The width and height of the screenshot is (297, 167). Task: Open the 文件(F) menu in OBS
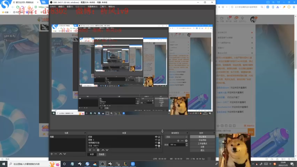(53, 7)
